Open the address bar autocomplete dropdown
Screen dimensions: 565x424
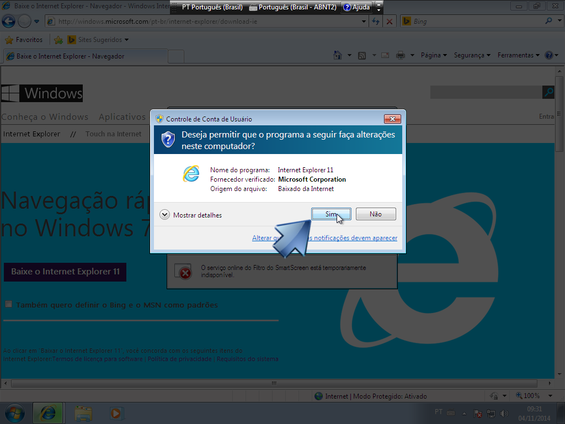pyautogui.click(x=364, y=22)
